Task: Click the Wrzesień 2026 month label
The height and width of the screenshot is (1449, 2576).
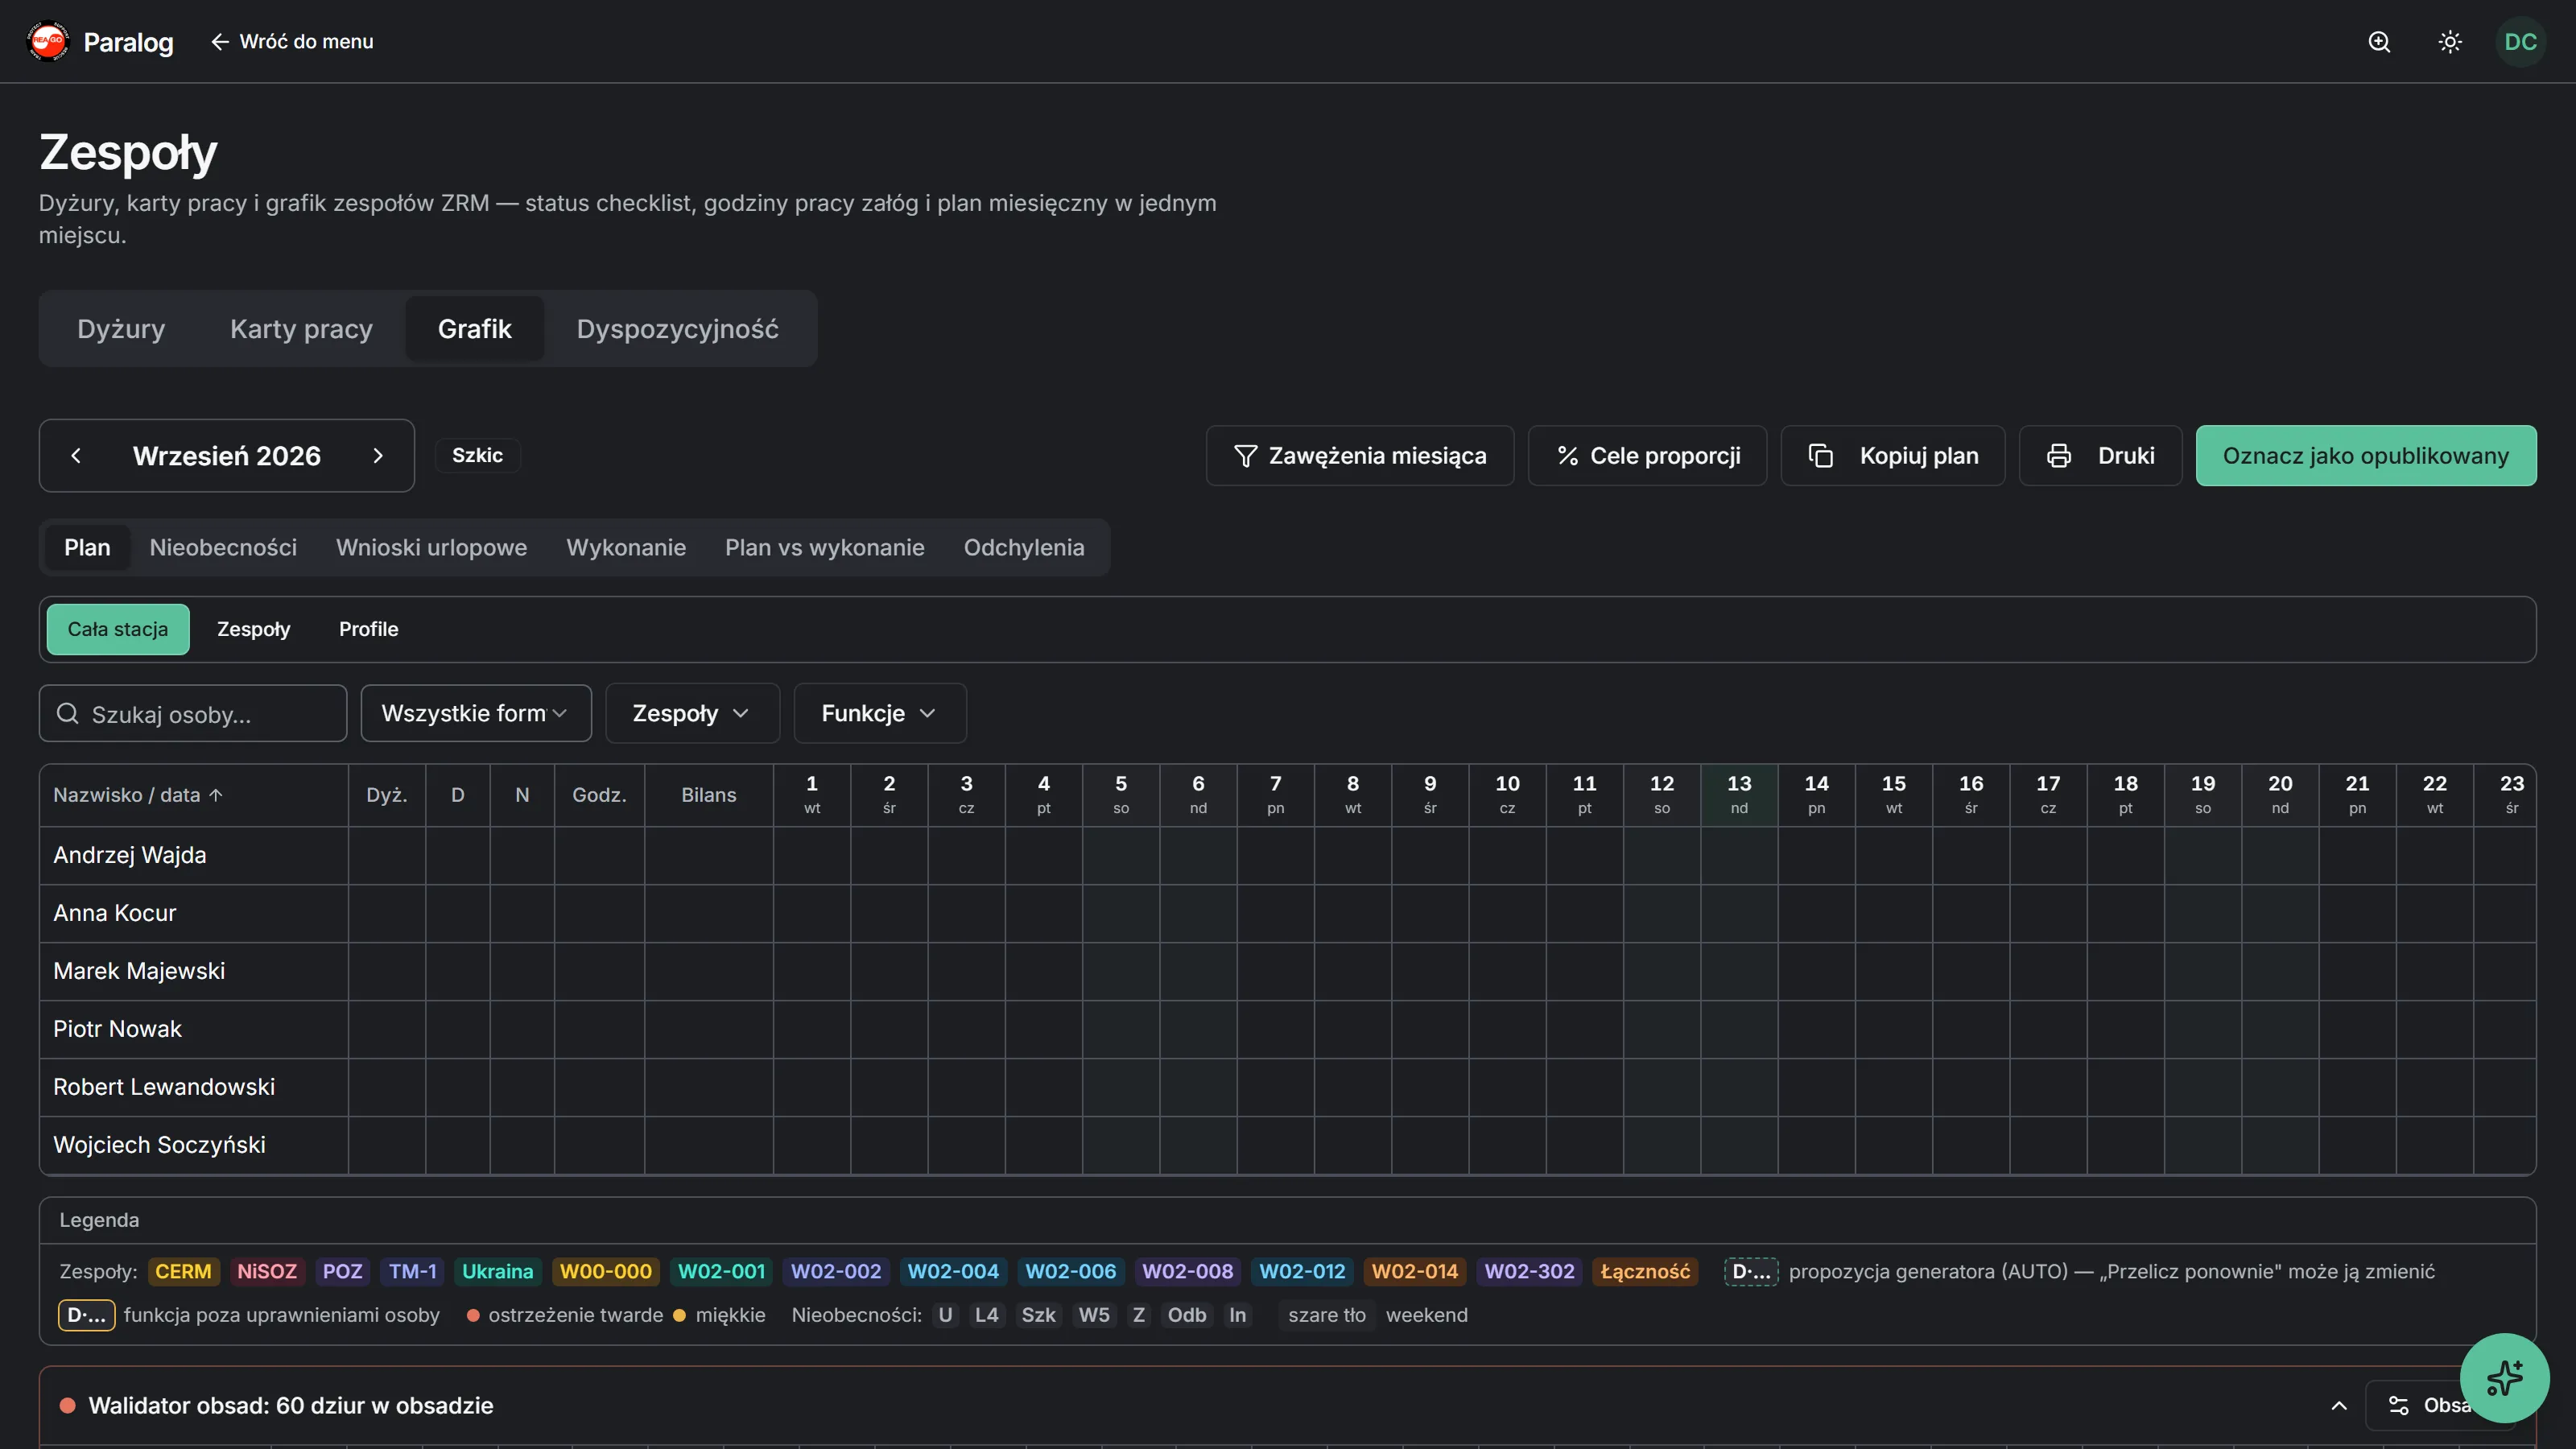Action: [227, 456]
